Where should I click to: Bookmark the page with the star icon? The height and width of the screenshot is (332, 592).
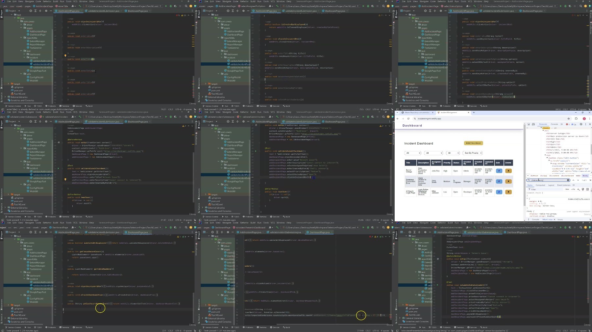click(569, 119)
